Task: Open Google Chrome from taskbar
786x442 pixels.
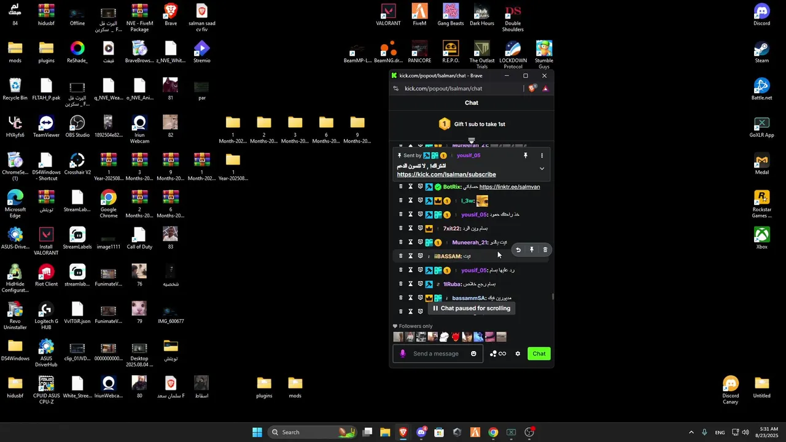Action: coord(493,432)
